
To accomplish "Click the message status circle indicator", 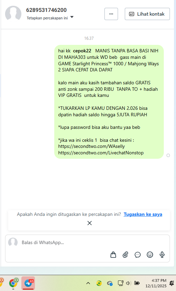I will tap(168, 155).
